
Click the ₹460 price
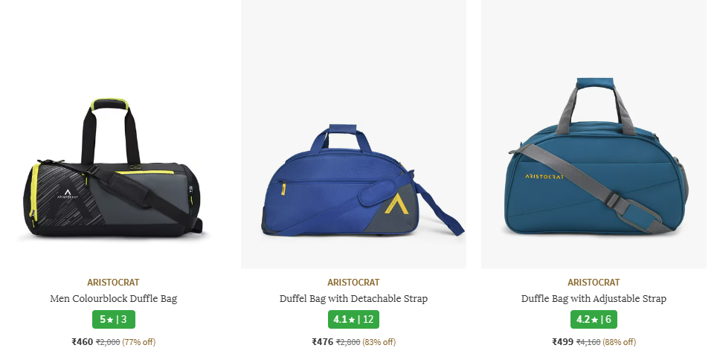click(83, 342)
